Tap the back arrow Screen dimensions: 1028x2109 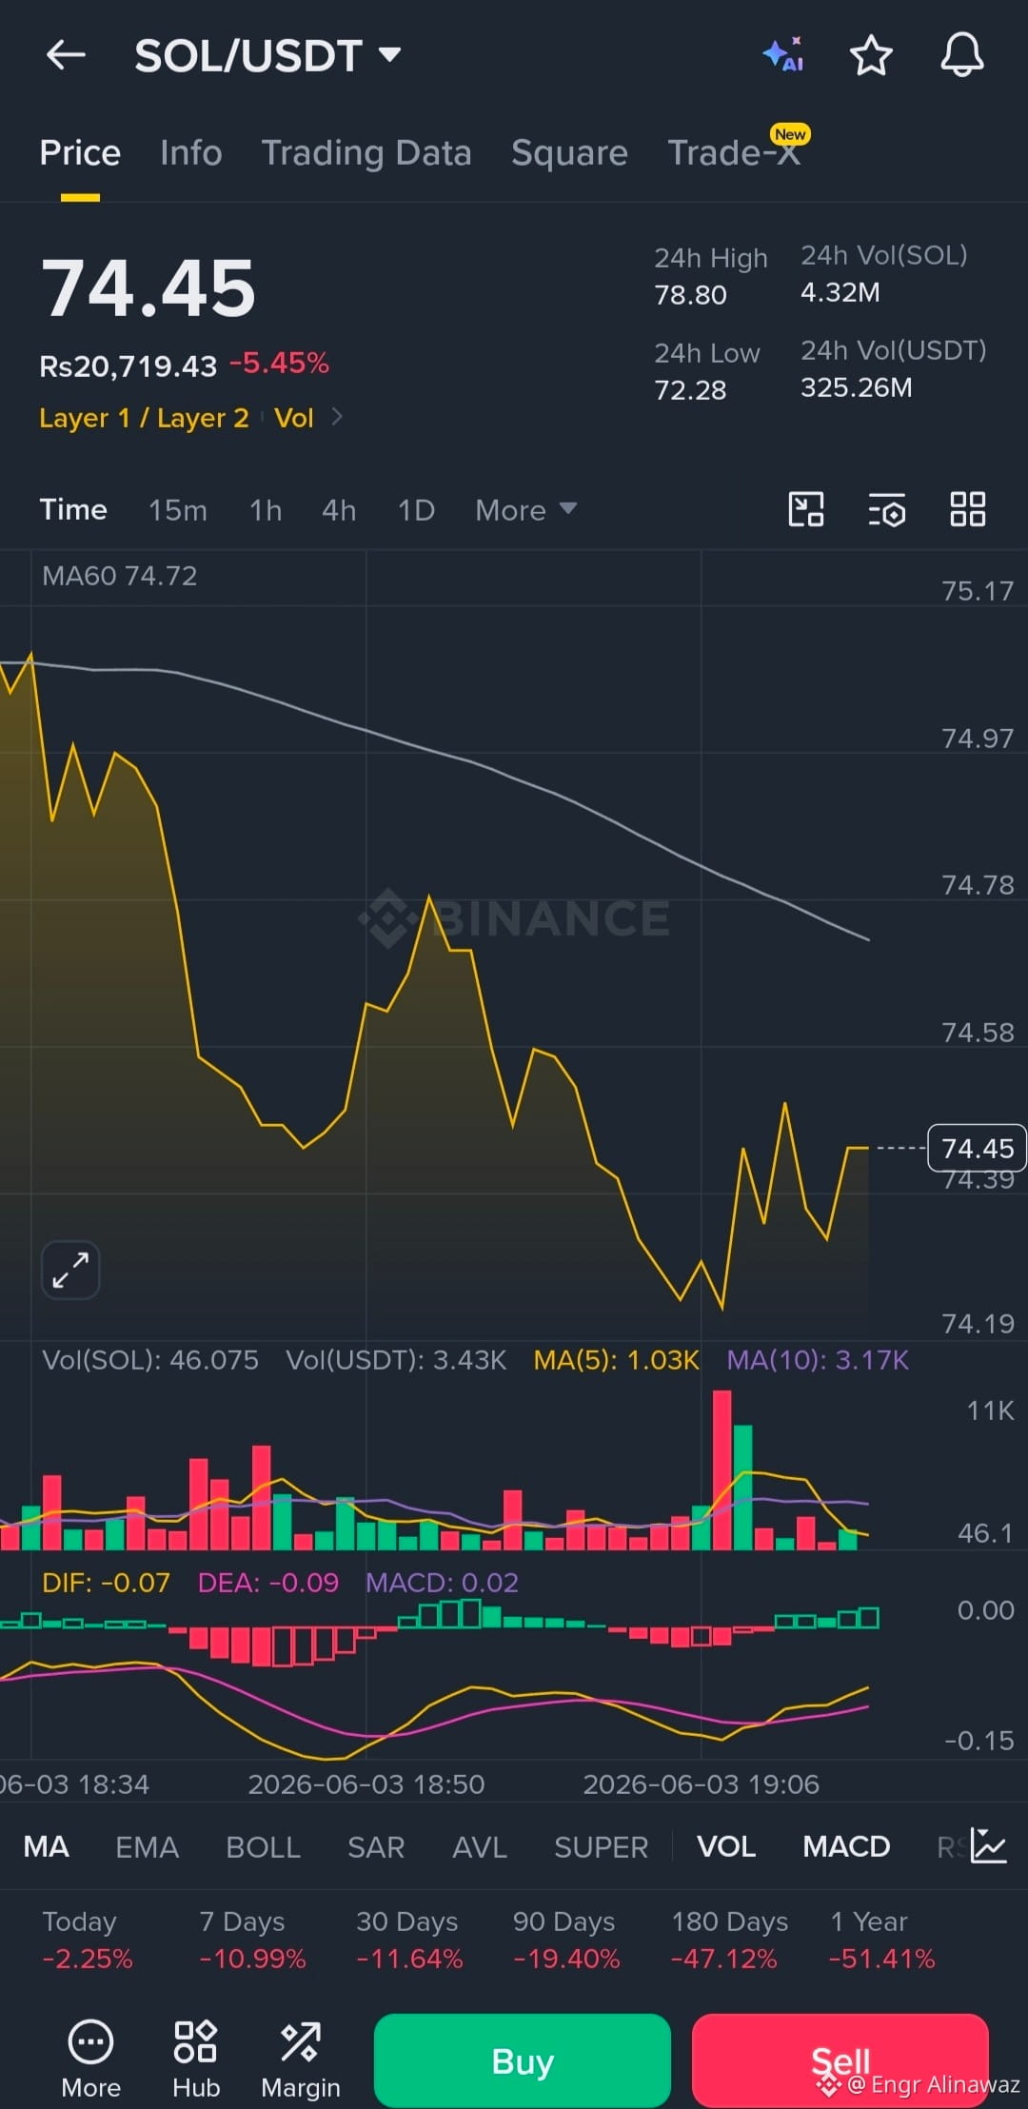point(66,55)
